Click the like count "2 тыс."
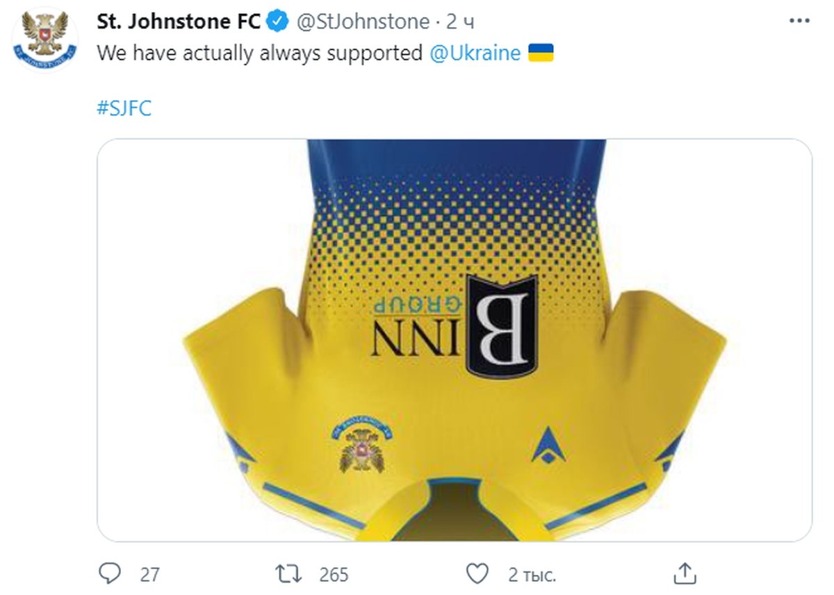This screenshot has width=834, height=595. click(x=532, y=575)
